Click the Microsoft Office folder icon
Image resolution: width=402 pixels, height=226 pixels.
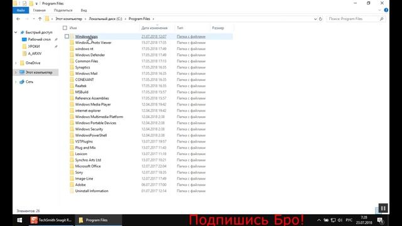(x=72, y=166)
